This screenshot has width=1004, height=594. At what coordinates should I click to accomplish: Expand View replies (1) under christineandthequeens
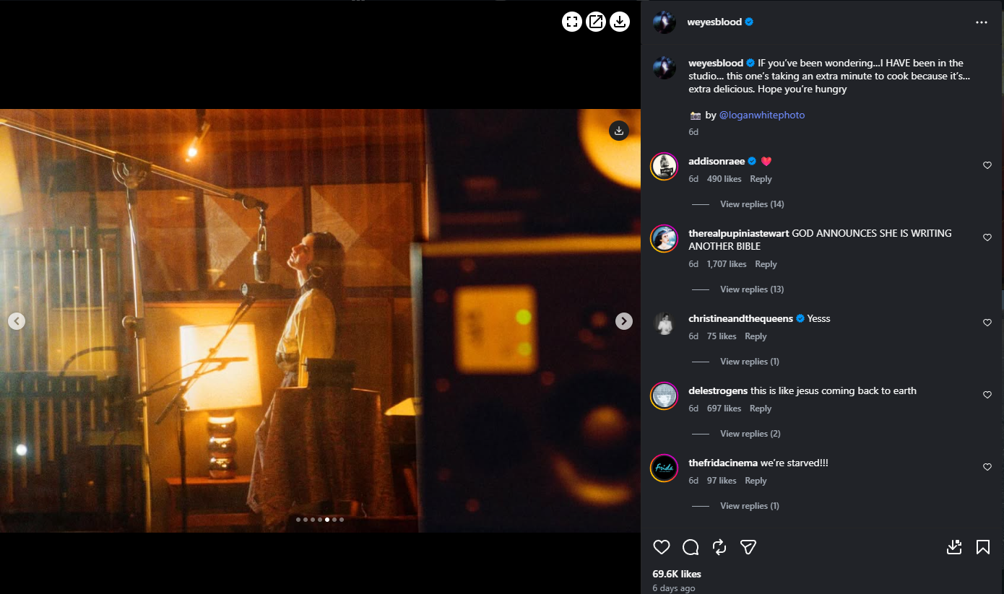click(750, 362)
